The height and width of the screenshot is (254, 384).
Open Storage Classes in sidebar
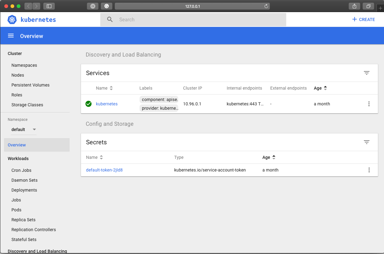pos(27,105)
